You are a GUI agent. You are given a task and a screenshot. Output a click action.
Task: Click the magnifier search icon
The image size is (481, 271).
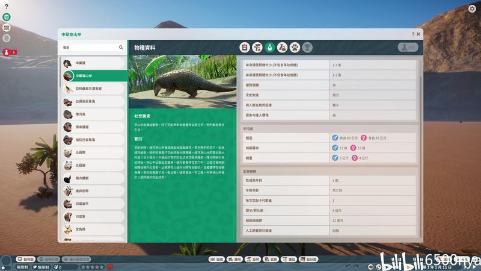click(121, 48)
